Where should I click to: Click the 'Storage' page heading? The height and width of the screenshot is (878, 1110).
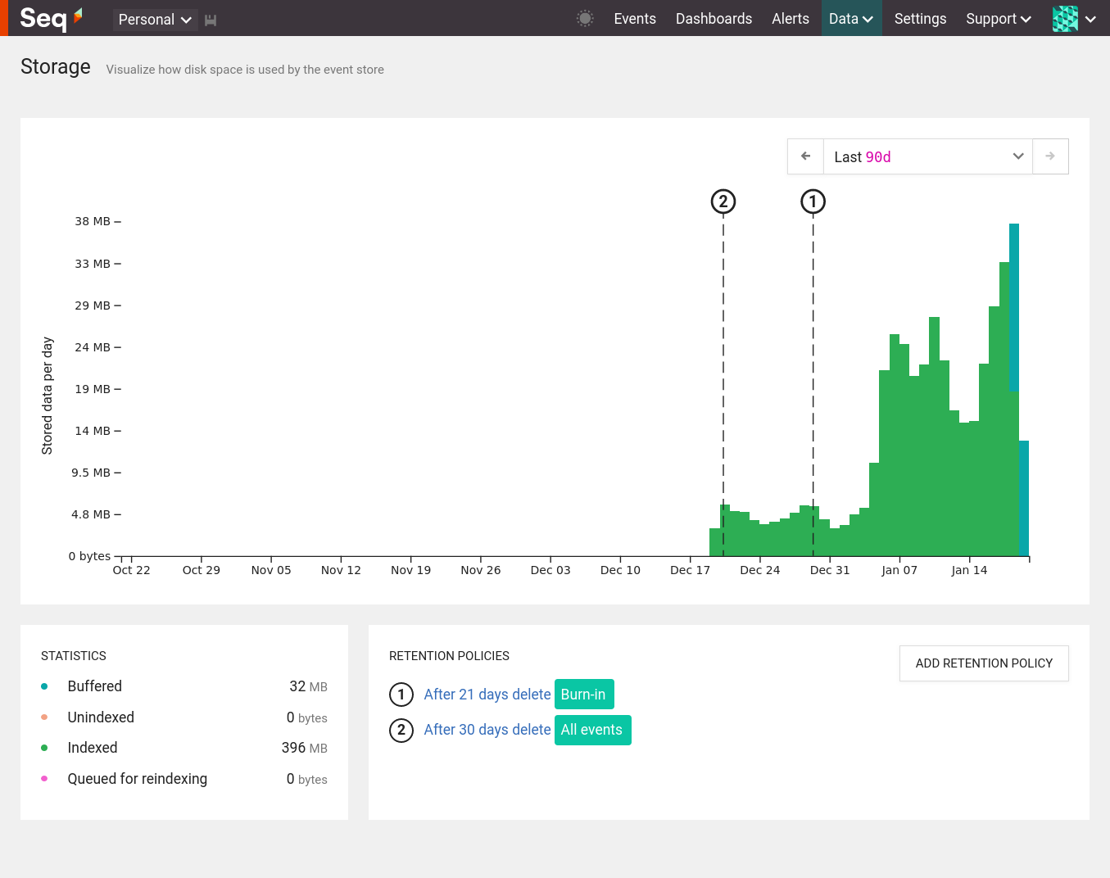coord(56,66)
